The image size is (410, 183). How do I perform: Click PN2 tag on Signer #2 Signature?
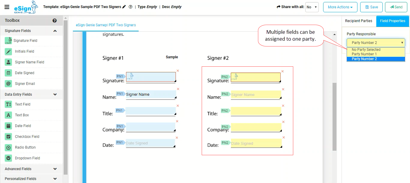[x=225, y=77]
